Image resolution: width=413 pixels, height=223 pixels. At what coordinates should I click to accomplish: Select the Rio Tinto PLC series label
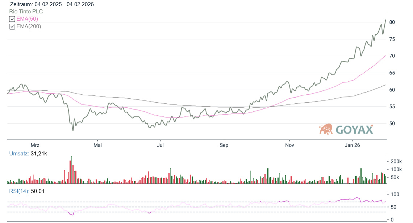26,12
